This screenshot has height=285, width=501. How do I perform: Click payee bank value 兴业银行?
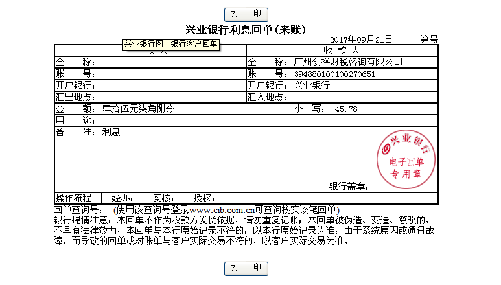pos(312,85)
